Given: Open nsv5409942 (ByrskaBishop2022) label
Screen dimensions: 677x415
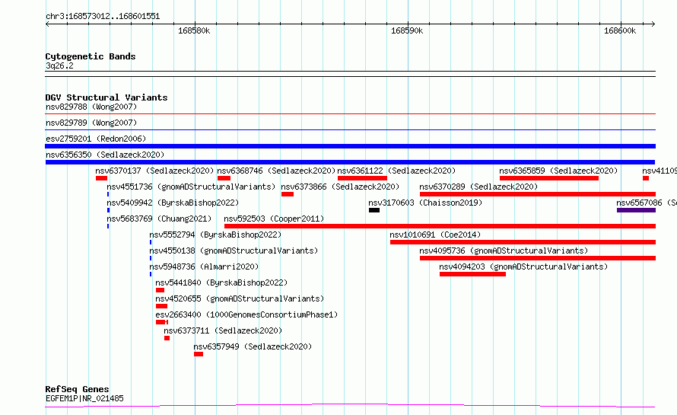Looking at the screenshot, I should (x=173, y=203).
